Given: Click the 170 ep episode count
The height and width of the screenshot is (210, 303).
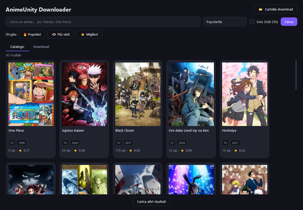Looking at the screenshot, I should pyautogui.click(x=120, y=151).
